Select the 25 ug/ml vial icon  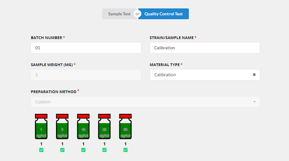(104, 126)
